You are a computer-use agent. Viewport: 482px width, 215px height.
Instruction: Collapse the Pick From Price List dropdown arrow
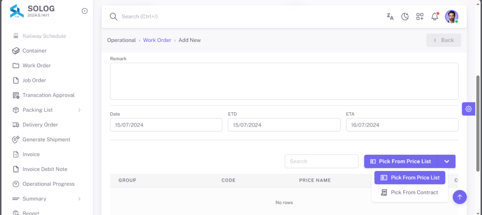[x=447, y=161]
